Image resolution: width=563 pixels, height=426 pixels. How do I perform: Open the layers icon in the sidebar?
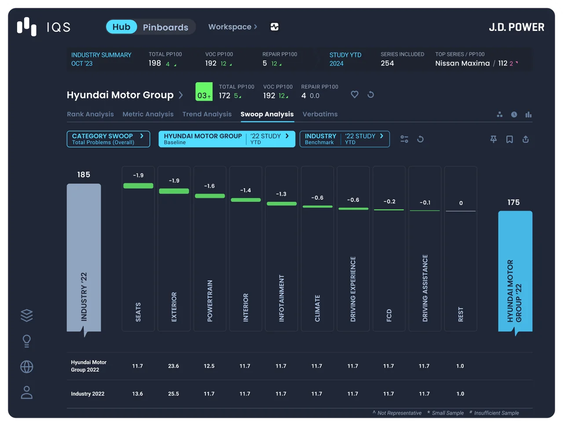click(x=27, y=316)
